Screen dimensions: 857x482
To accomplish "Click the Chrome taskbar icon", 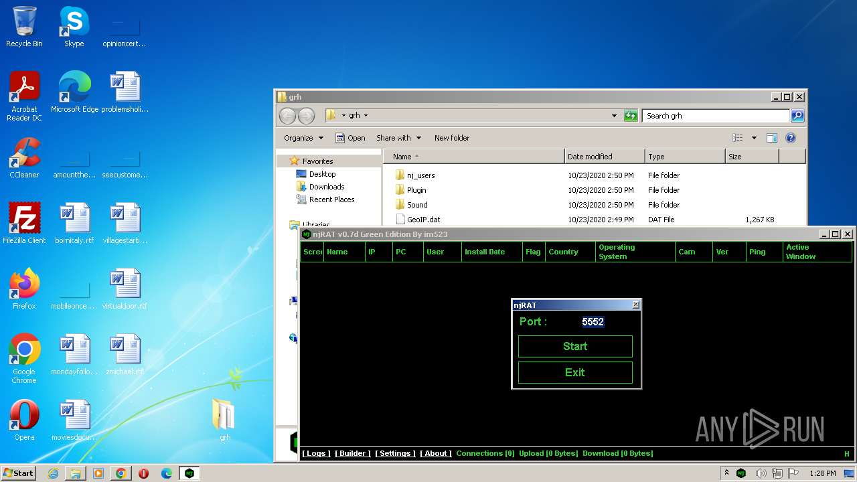I will click(x=121, y=473).
